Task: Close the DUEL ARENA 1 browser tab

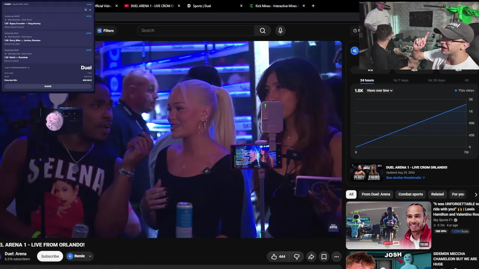Action: [179, 6]
